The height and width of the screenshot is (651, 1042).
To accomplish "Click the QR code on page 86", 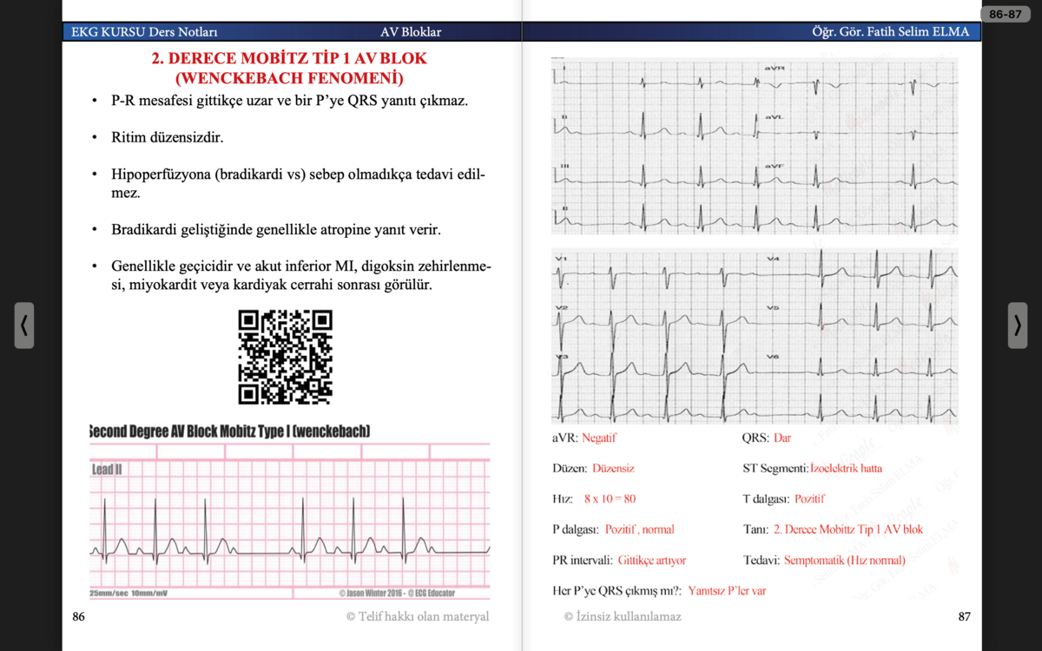I will point(286,357).
